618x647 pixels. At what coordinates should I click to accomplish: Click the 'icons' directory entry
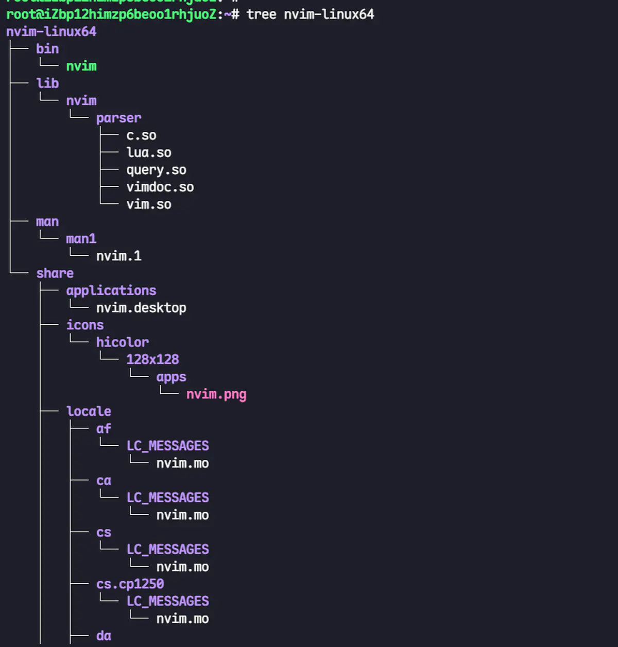click(x=85, y=325)
